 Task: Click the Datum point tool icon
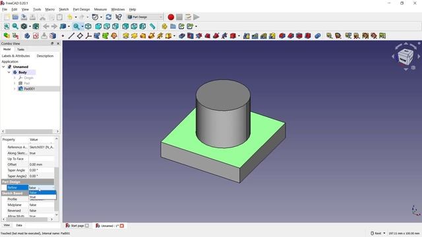coord(63,36)
